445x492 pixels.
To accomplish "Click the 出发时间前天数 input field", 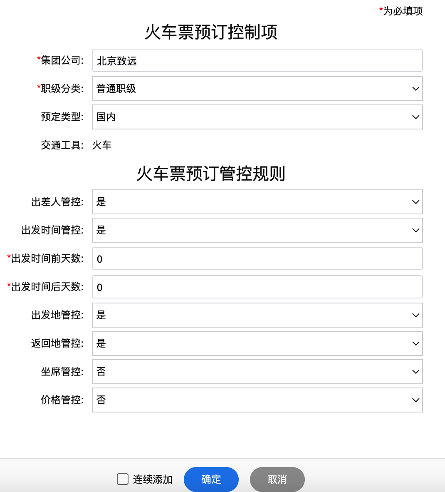I will point(257,259).
